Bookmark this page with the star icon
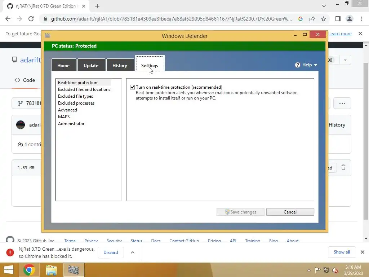 click(324, 19)
